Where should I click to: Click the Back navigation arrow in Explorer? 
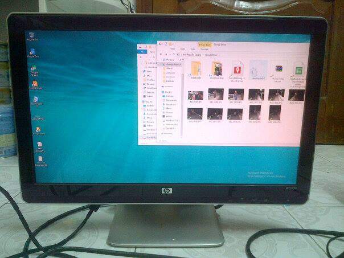coord(162,54)
